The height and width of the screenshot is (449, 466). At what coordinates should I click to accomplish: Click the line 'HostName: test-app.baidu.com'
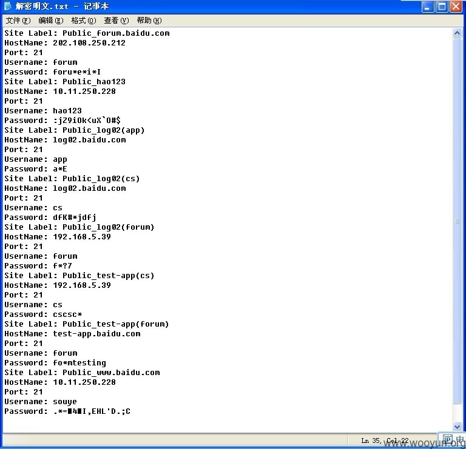pos(72,334)
